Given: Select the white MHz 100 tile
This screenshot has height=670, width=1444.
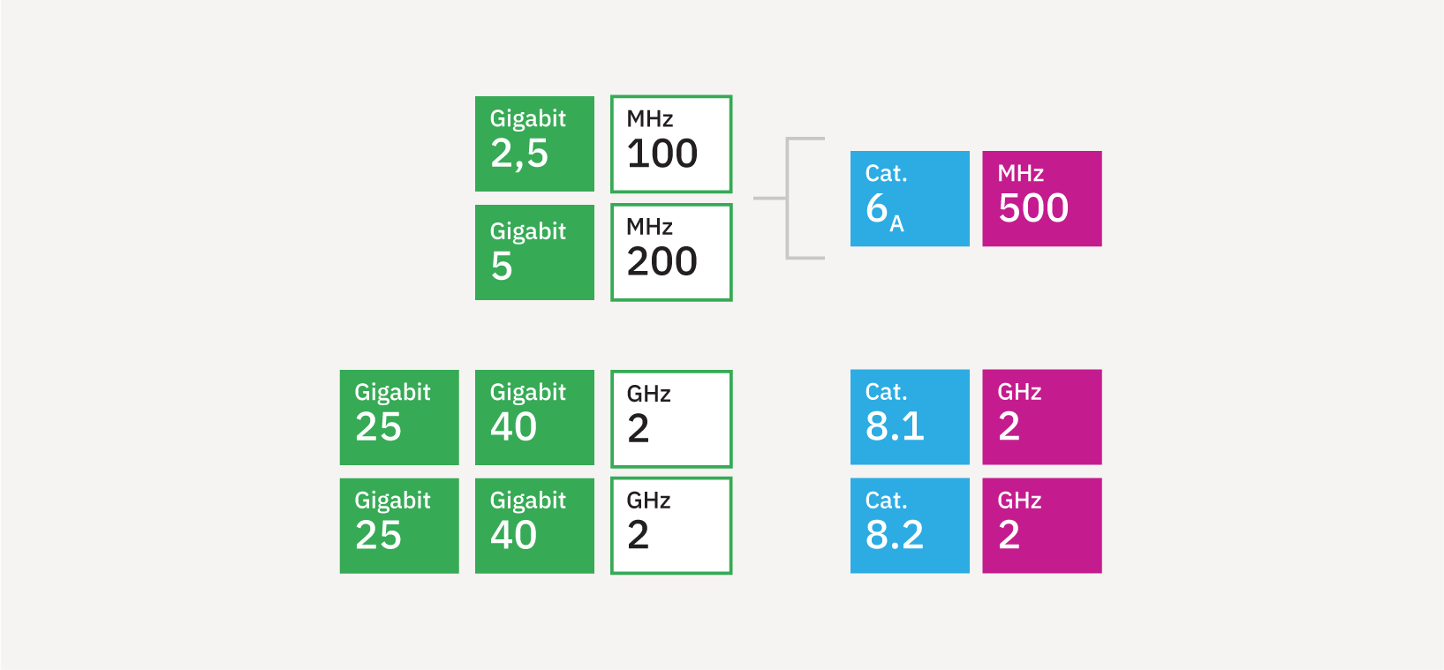Looking at the screenshot, I should tap(671, 144).
